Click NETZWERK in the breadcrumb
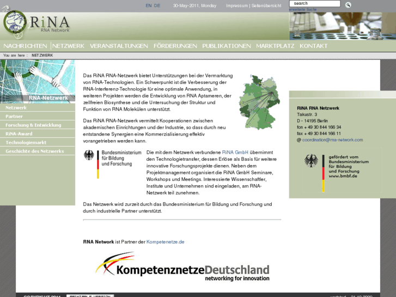Screen dimensions: 396x297 point(42,56)
